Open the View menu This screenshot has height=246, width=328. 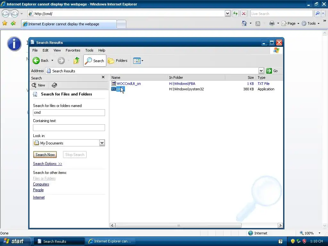point(57,50)
